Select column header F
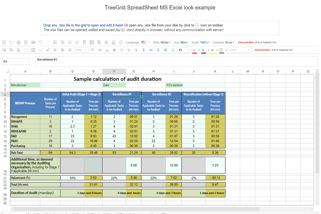This screenshot has height=214, width=321. click(x=114, y=72)
